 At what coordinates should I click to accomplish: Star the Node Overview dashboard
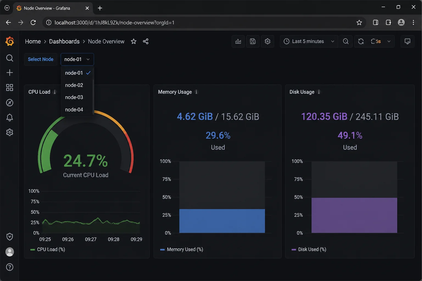pos(134,41)
